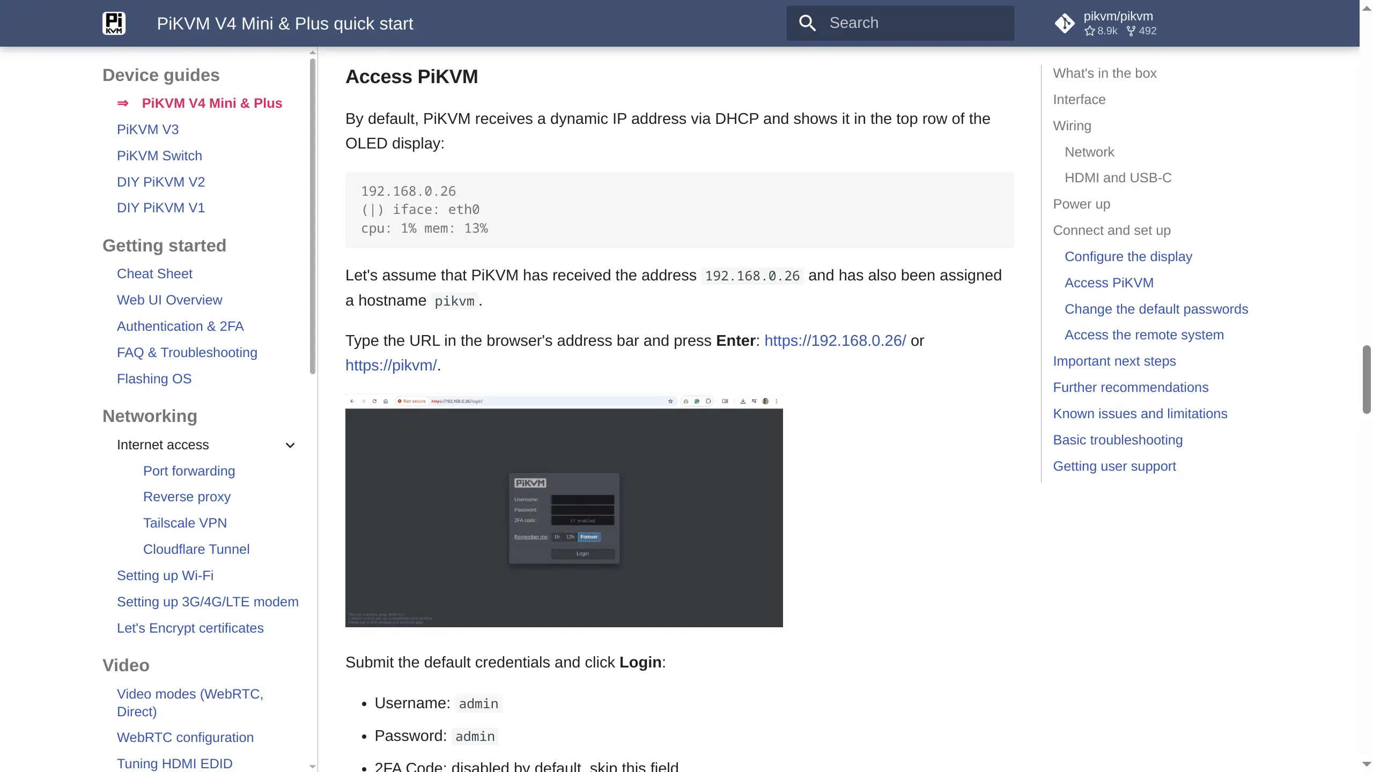Jump to Connect and set up section
This screenshot has width=1373, height=772.
click(1111, 231)
